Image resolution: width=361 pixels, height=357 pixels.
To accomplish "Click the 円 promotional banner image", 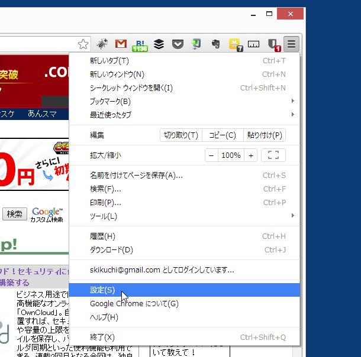I will click(34, 164).
